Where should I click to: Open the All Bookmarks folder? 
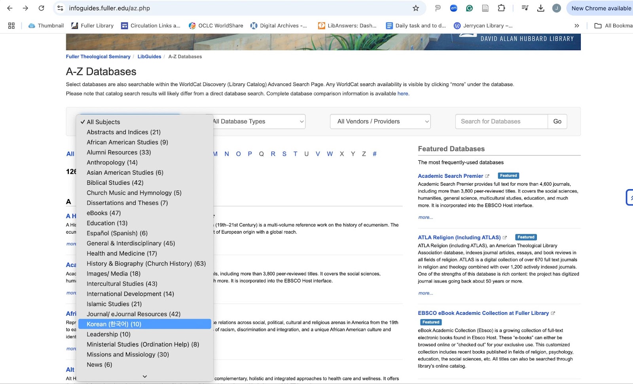click(x=613, y=26)
